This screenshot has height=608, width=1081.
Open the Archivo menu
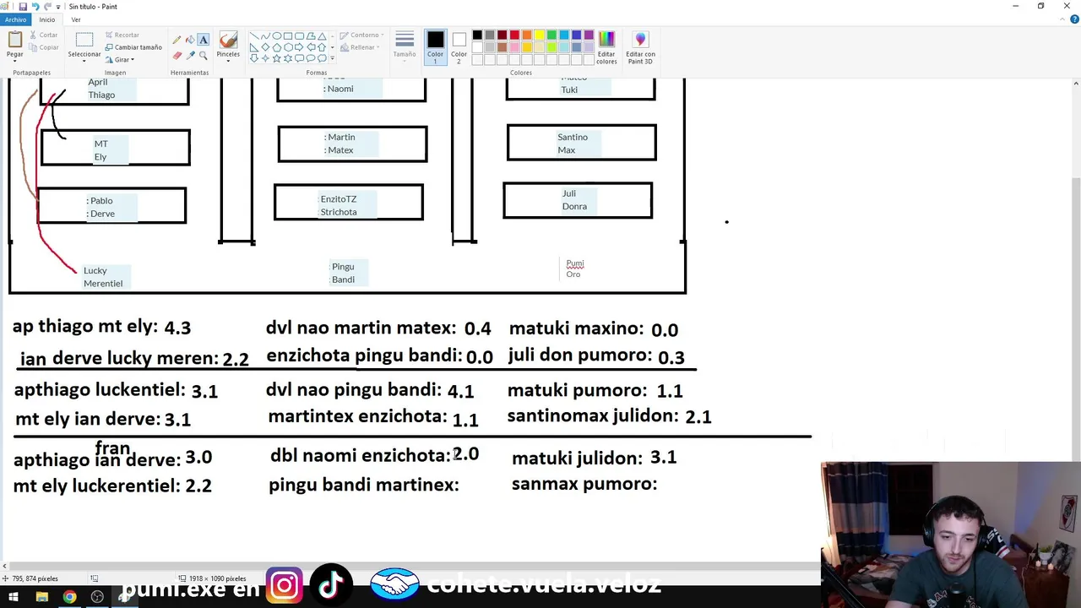click(x=15, y=19)
